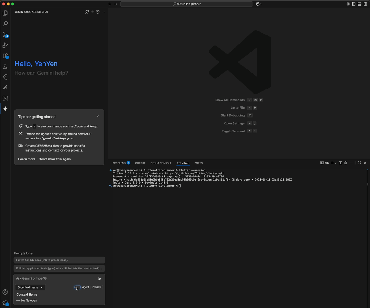Close the terminal panel
Image resolution: width=370 pixels, height=308 pixels.
[365, 163]
